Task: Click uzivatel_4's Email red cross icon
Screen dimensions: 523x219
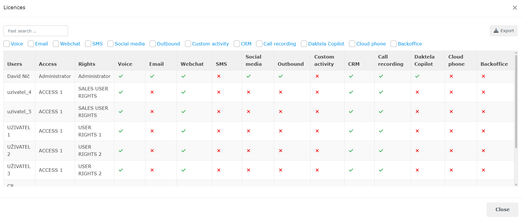Action: pyautogui.click(x=152, y=92)
